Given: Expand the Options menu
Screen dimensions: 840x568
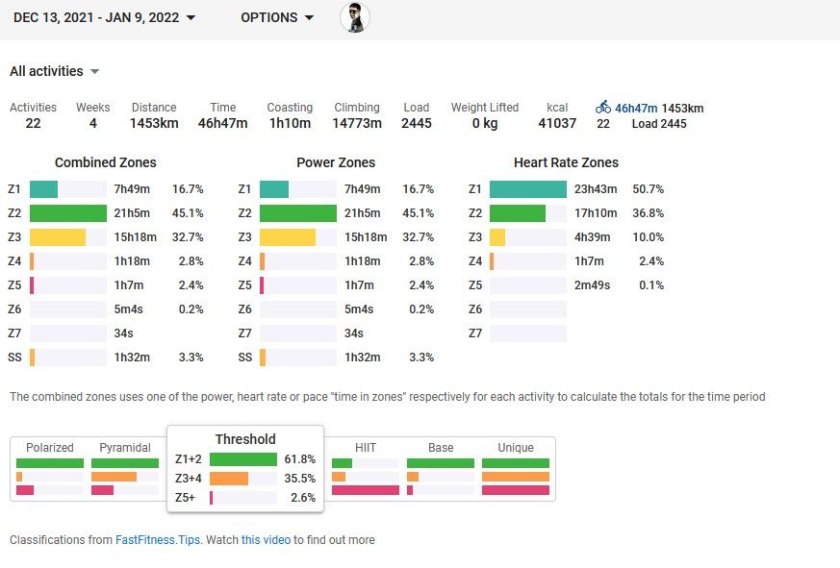Looking at the screenshot, I should [x=277, y=17].
